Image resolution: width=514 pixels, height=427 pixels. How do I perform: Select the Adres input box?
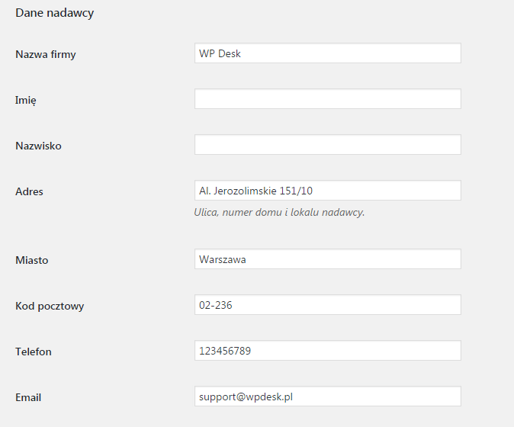tap(327, 191)
